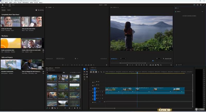Step forward one frame in Program Monitor
The image size is (206, 112).
click(144, 65)
